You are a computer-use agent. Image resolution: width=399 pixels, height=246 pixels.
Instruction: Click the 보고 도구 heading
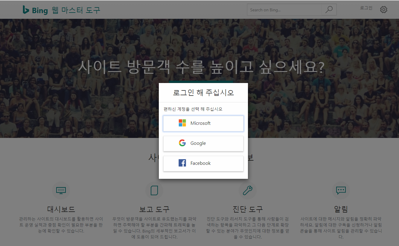tap(154, 209)
